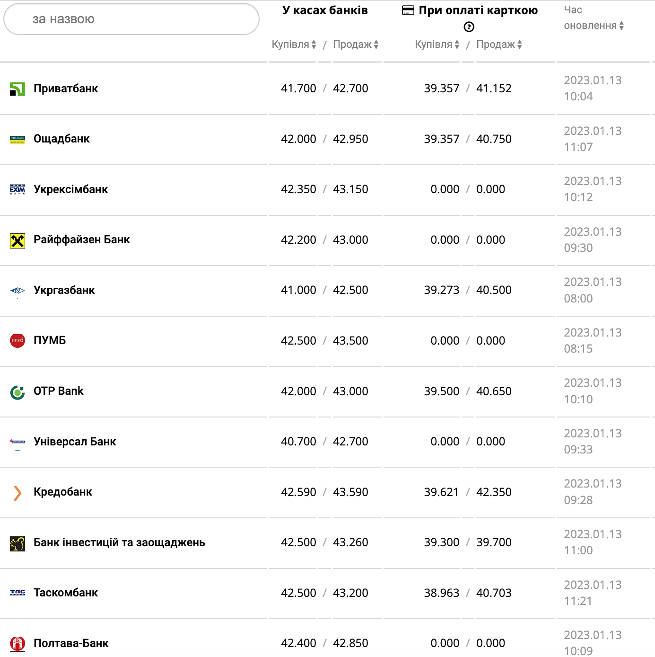Click the help question mark icon
655x657 pixels.
469,27
